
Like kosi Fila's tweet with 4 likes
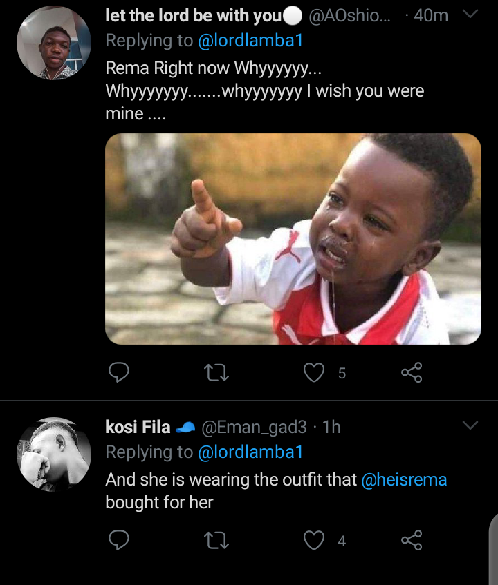pyautogui.click(x=315, y=541)
